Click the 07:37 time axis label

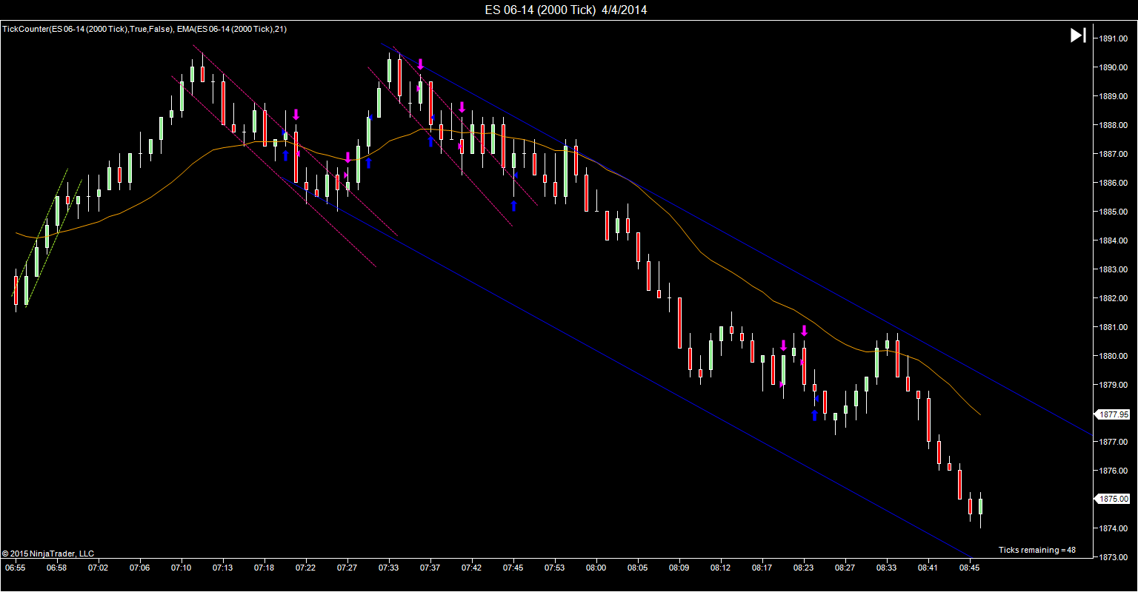(x=430, y=568)
